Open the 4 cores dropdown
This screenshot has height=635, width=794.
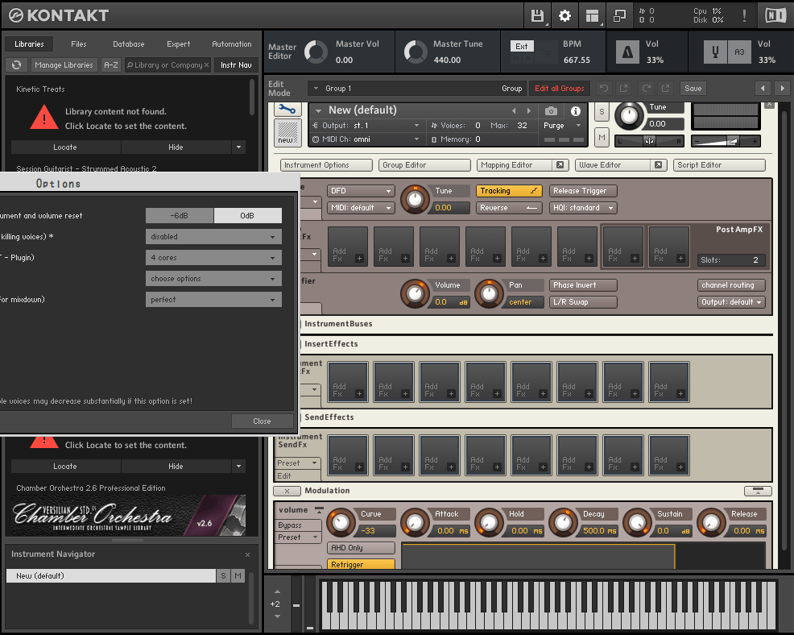coord(213,258)
